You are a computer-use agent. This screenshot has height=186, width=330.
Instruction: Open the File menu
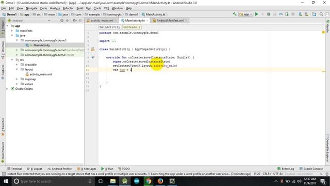[x=4, y=8]
